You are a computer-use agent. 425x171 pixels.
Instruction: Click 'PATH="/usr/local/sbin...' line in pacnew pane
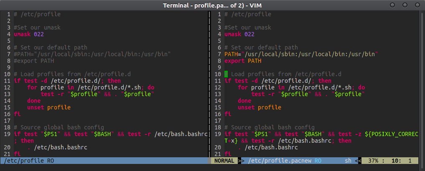coord(301,54)
